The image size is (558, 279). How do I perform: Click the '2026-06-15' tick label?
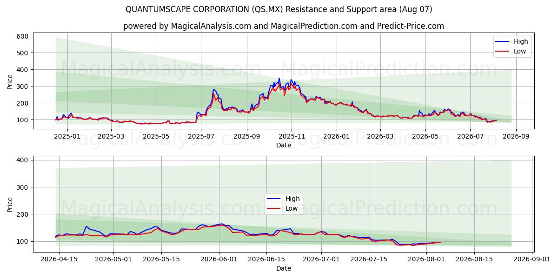click(x=267, y=259)
